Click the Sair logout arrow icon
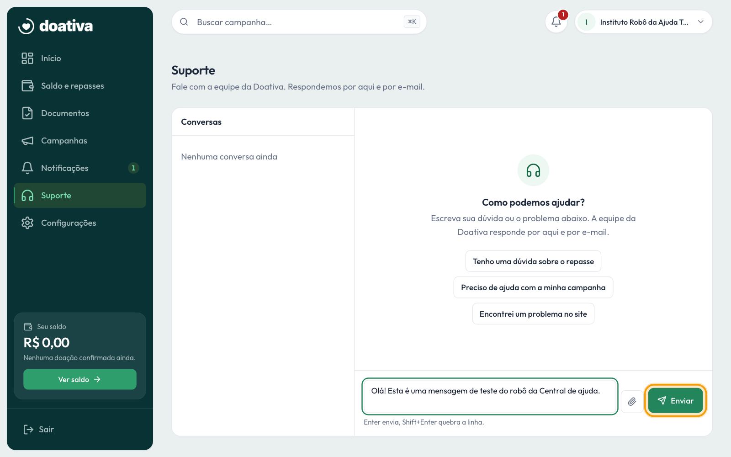The width and height of the screenshot is (731, 457). tap(28, 430)
